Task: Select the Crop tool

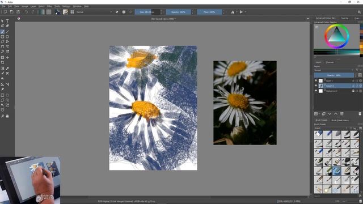Action: [2, 62]
